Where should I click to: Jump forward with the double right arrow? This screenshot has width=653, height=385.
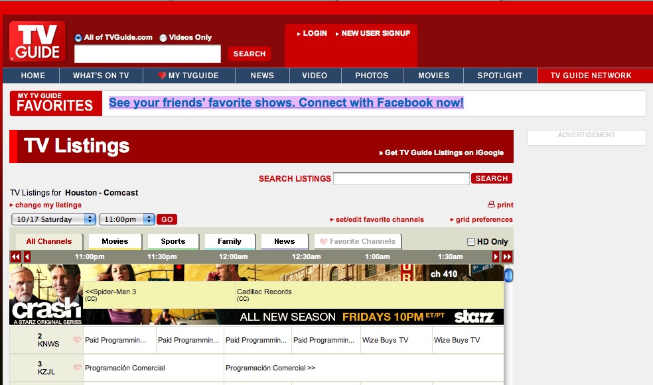point(507,256)
